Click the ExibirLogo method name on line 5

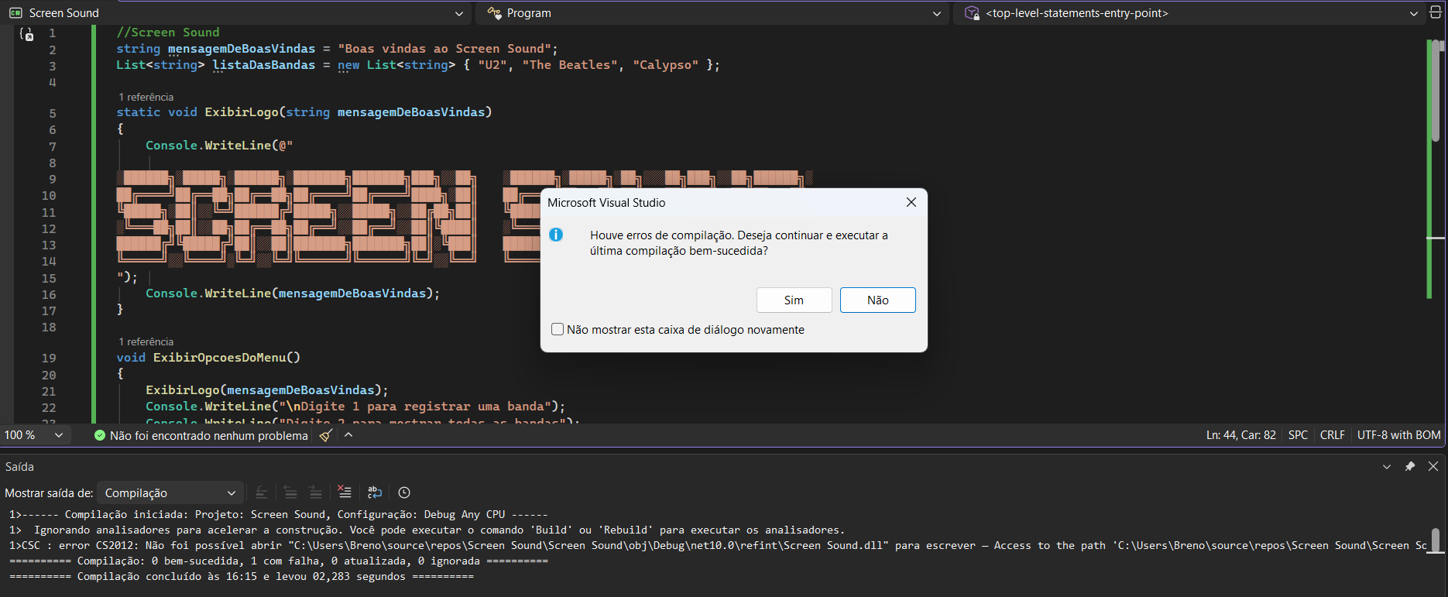pos(242,112)
